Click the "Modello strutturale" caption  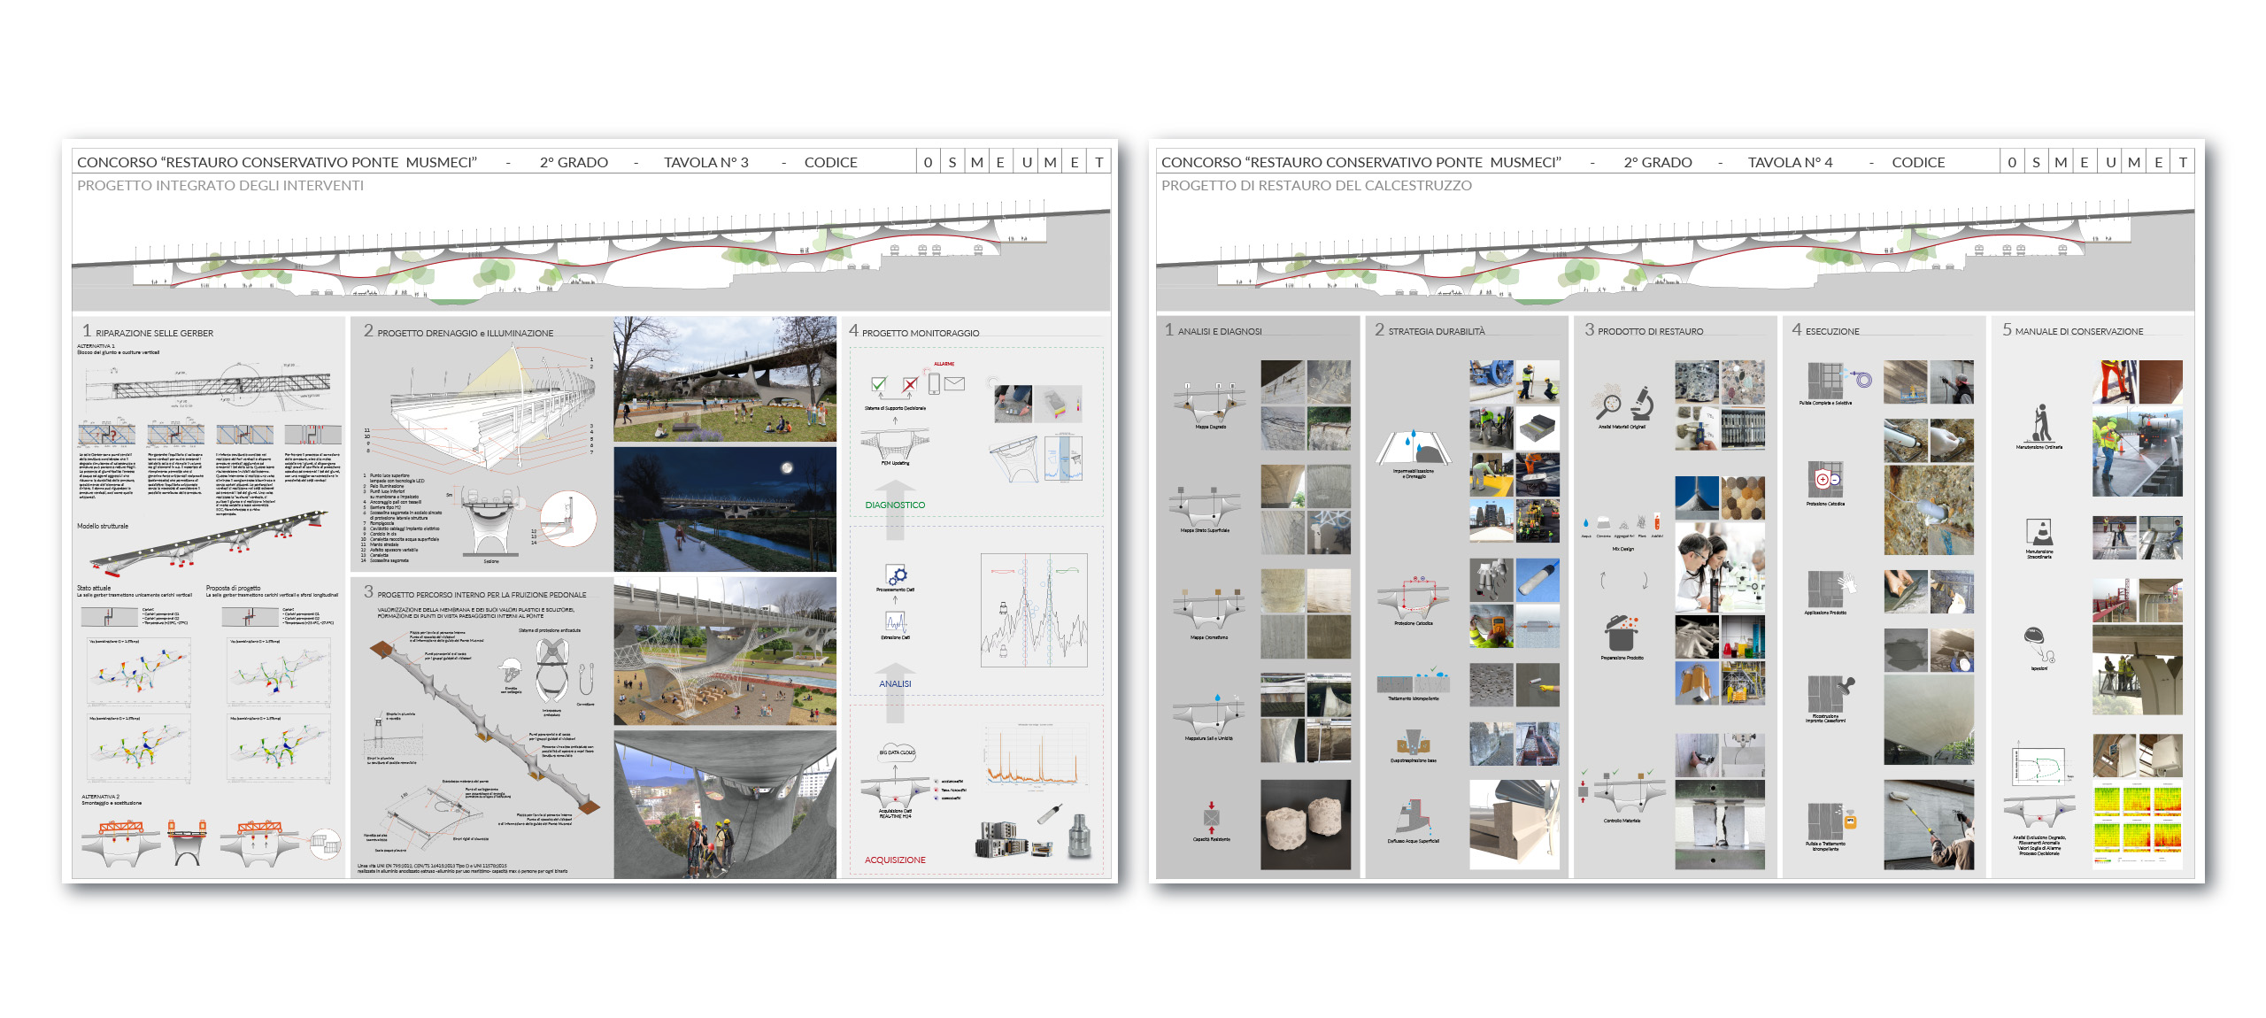103,526
